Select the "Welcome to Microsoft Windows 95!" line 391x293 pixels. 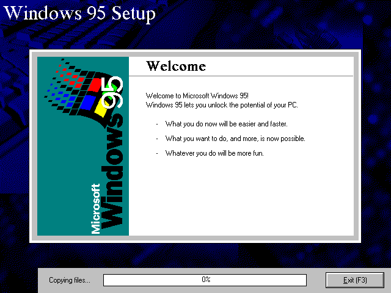point(197,96)
